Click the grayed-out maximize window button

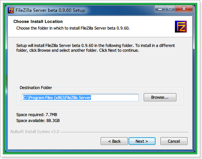170,9
